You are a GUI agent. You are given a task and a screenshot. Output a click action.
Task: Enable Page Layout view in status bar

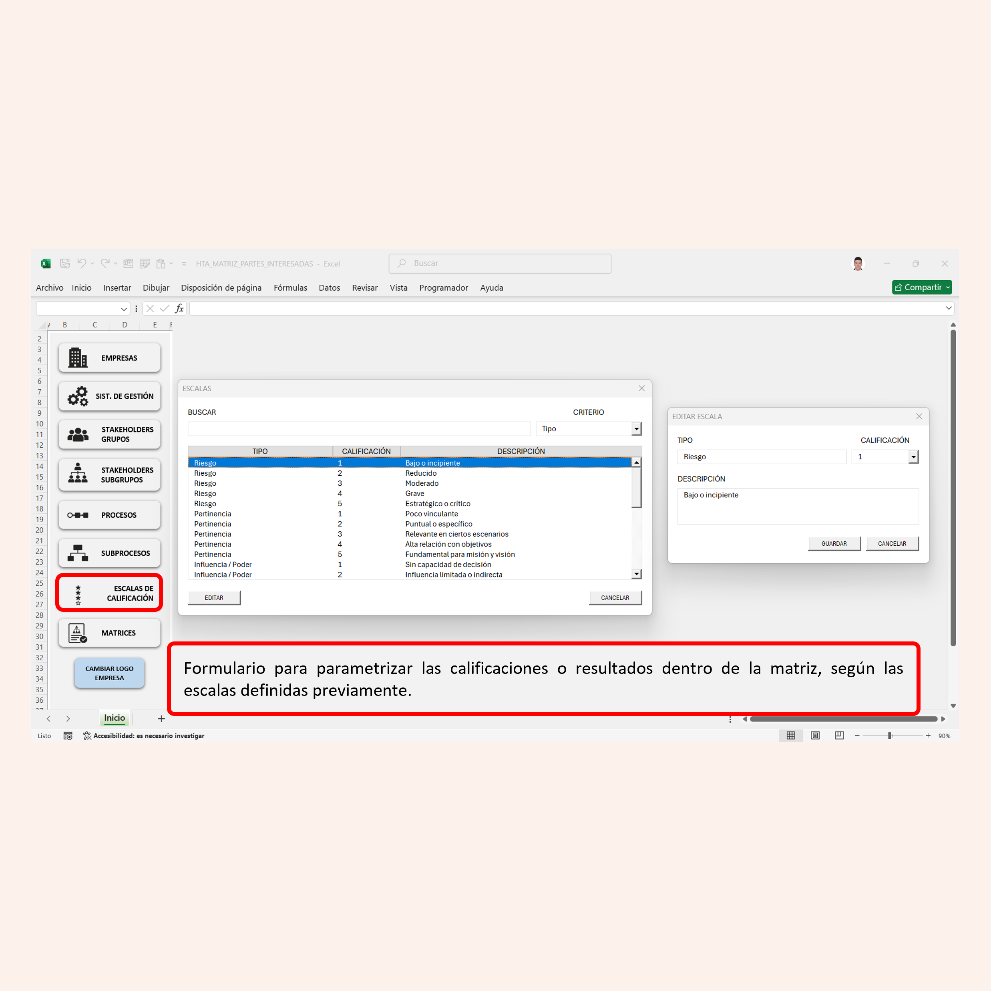[814, 736]
